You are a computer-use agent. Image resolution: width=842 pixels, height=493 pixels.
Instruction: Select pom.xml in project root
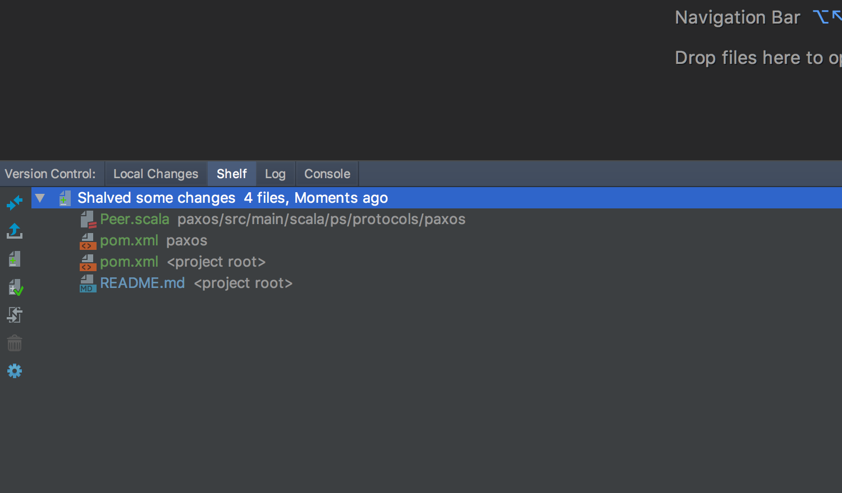[129, 262]
